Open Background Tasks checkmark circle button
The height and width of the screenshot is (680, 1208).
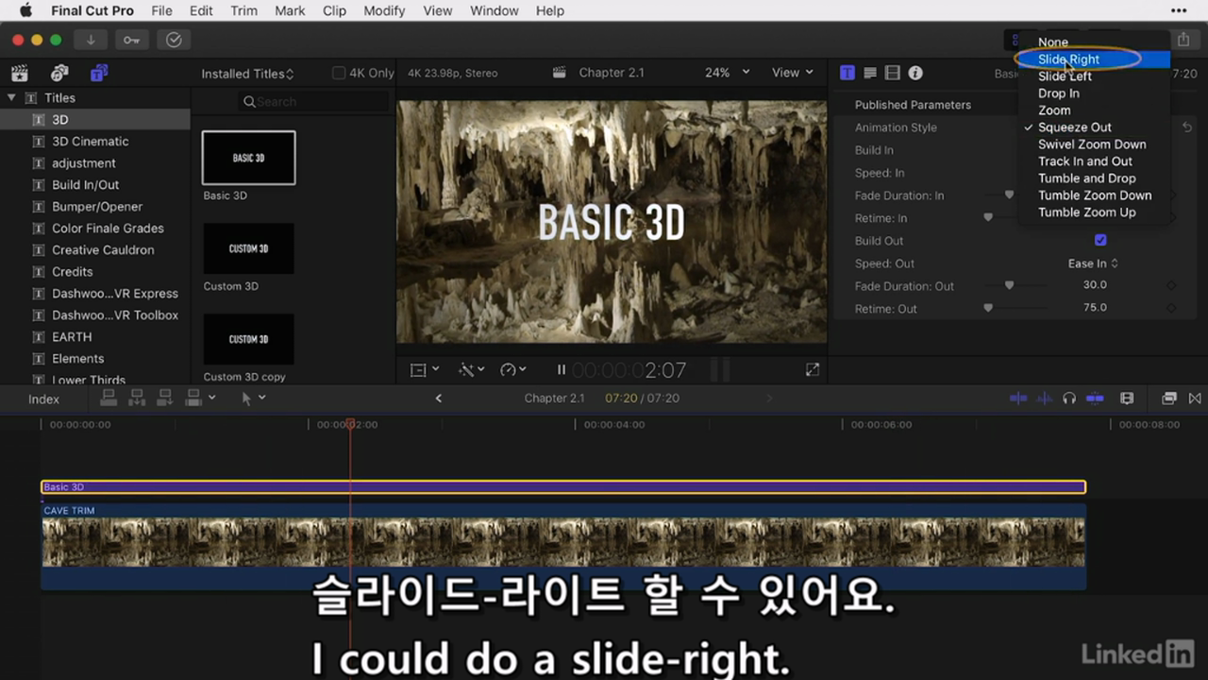click(x=174, y=40)
